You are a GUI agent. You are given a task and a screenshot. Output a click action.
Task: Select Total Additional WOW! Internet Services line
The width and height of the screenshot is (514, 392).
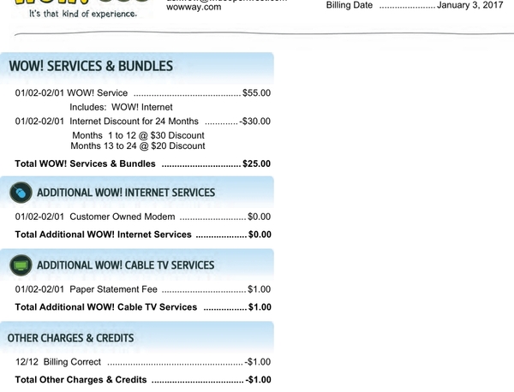(x=143, y=235)
